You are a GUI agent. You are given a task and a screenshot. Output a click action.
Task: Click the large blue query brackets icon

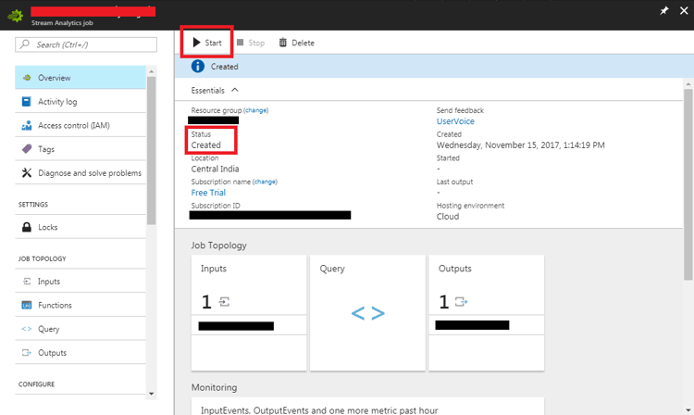click(367, 313)
